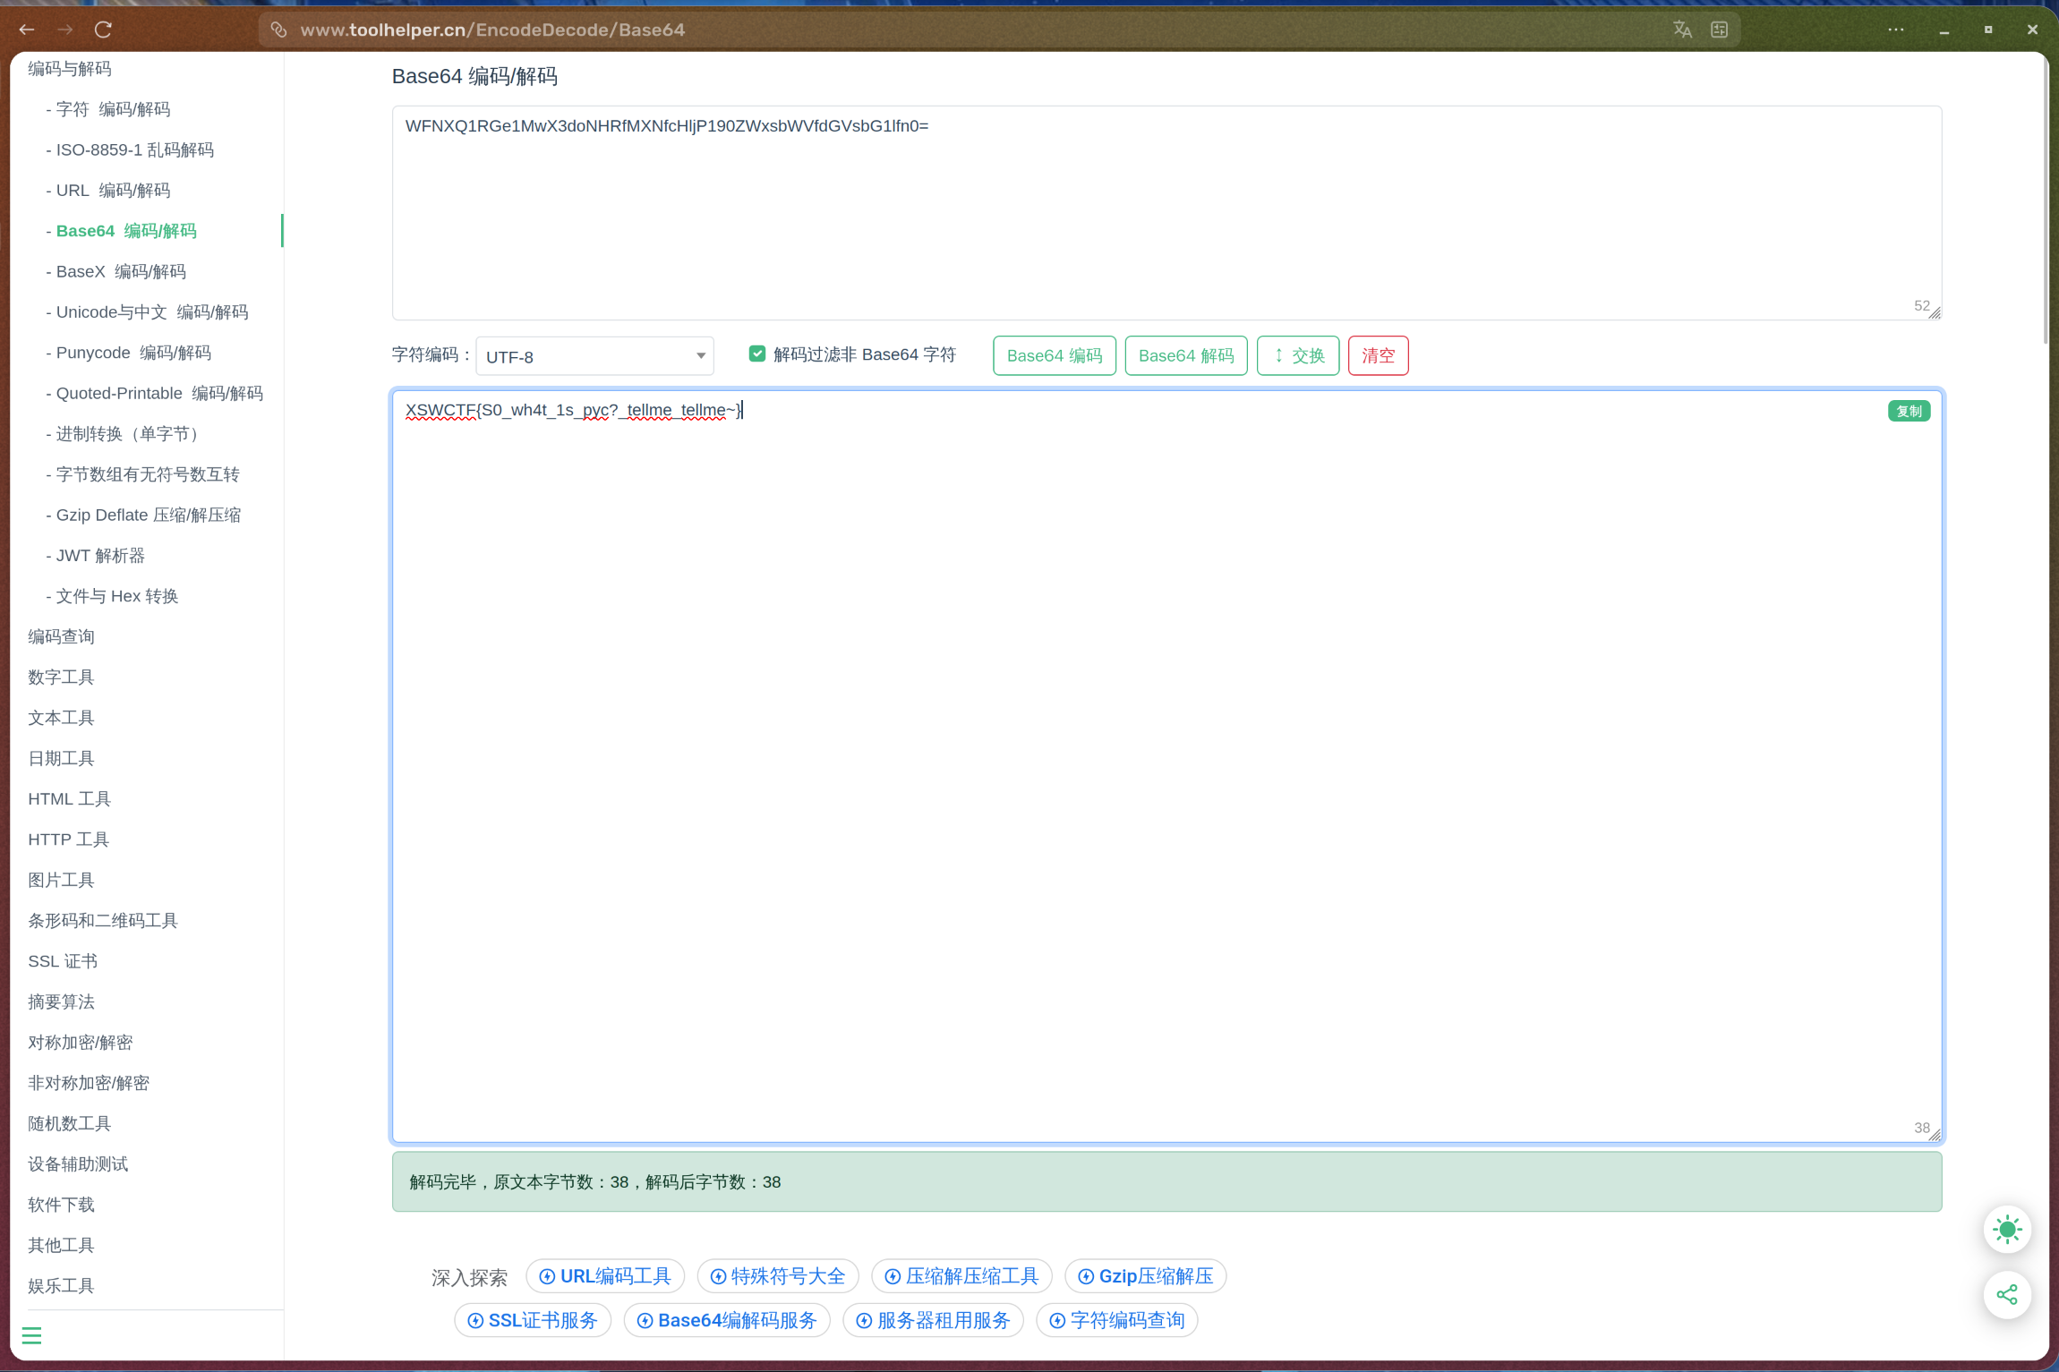Click the 复制 copy badge
The image size is (2059, 1372).
tap(1909, 411)
